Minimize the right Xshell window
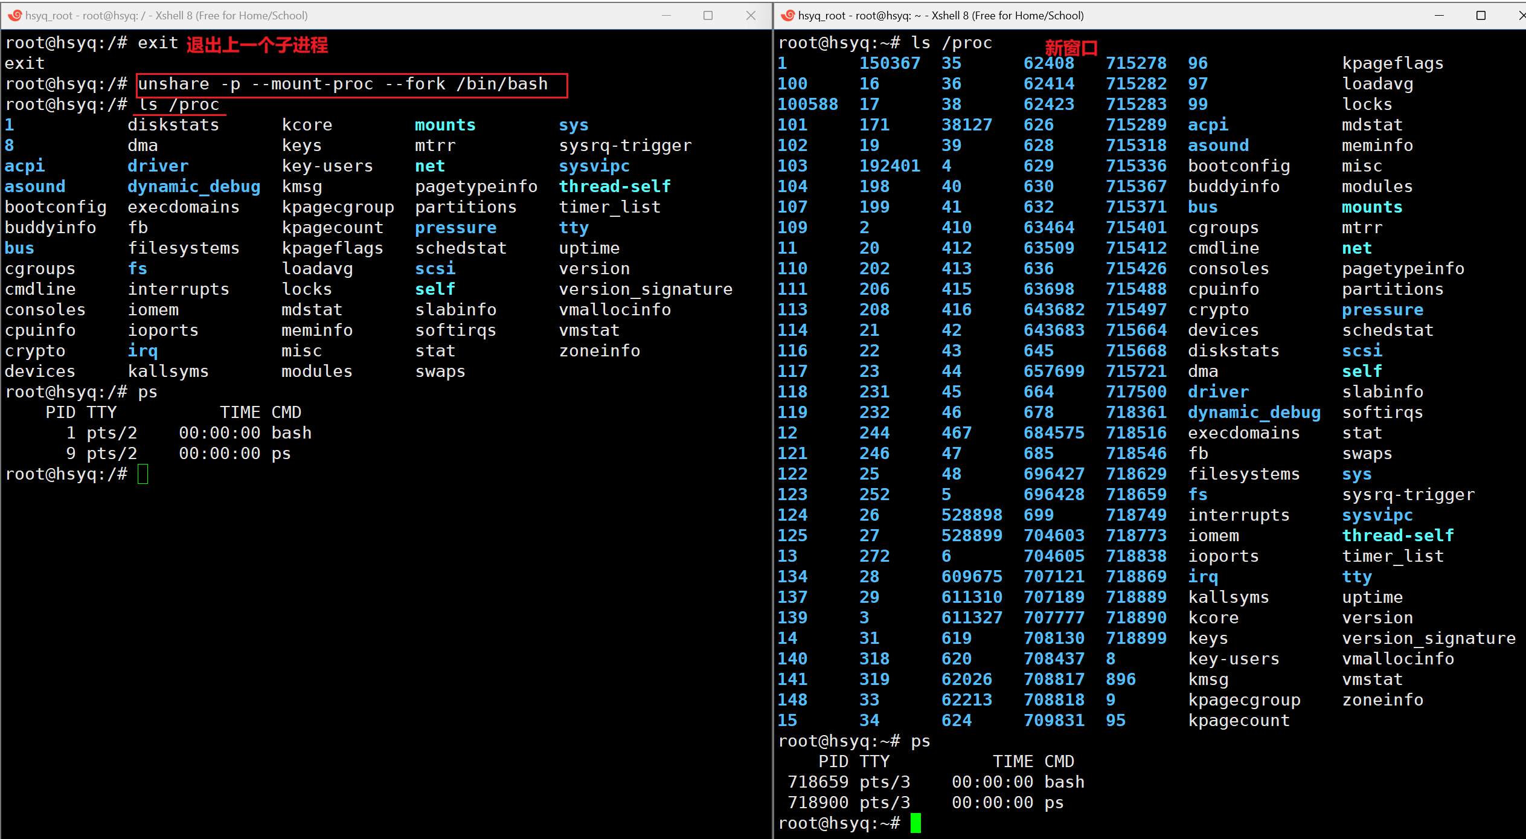1526x839 pixels. click(1439, 15)
